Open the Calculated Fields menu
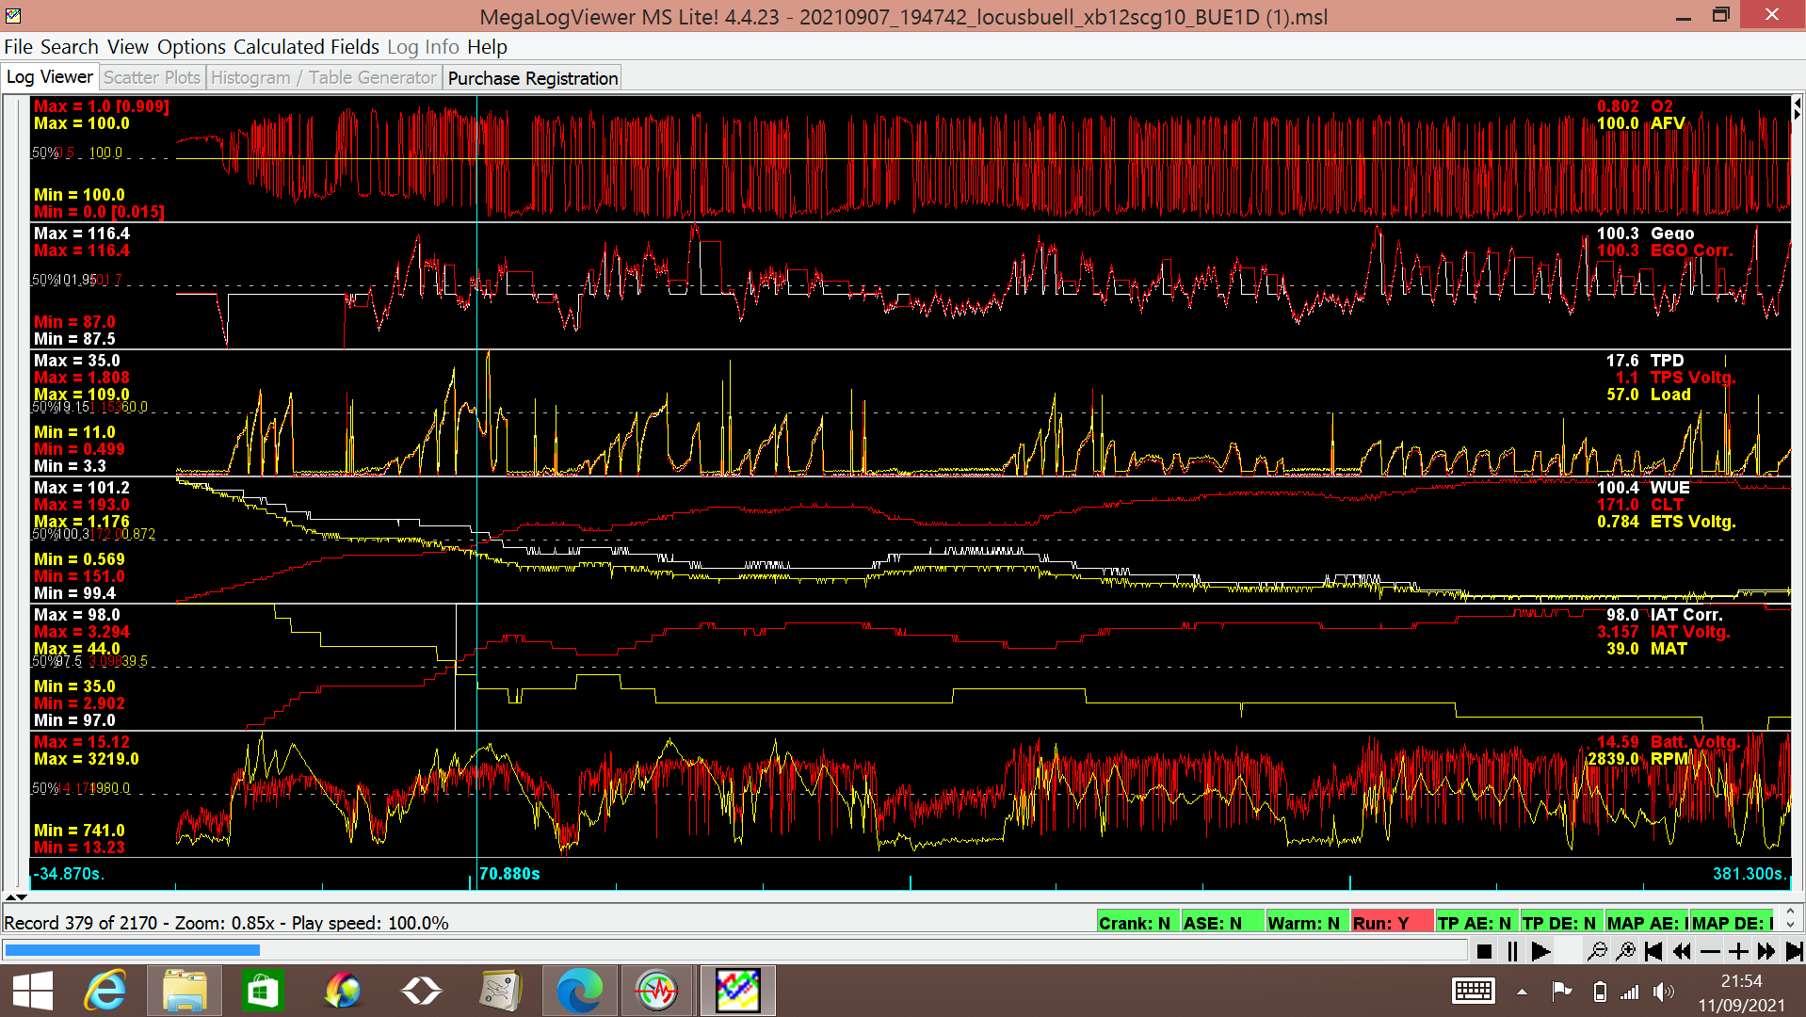 pyautogui.click(x=306, y=47)
